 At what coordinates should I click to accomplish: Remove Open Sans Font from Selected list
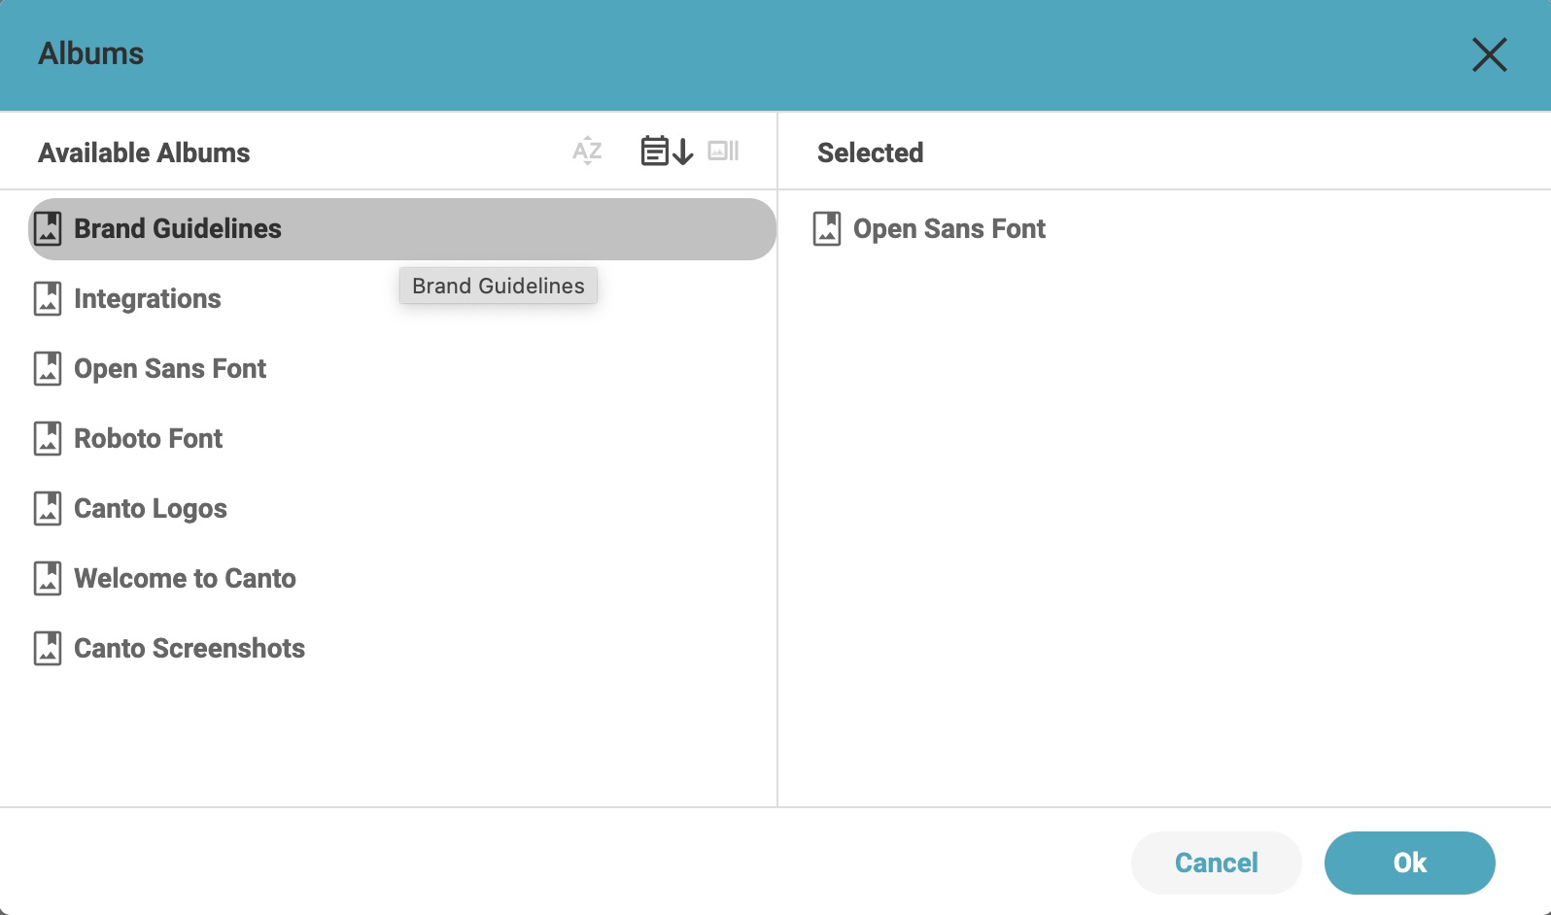948,229
